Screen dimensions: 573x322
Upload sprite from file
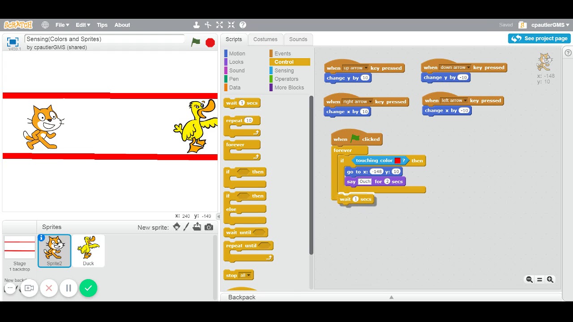pyautogui.click(x=197, y=227)
